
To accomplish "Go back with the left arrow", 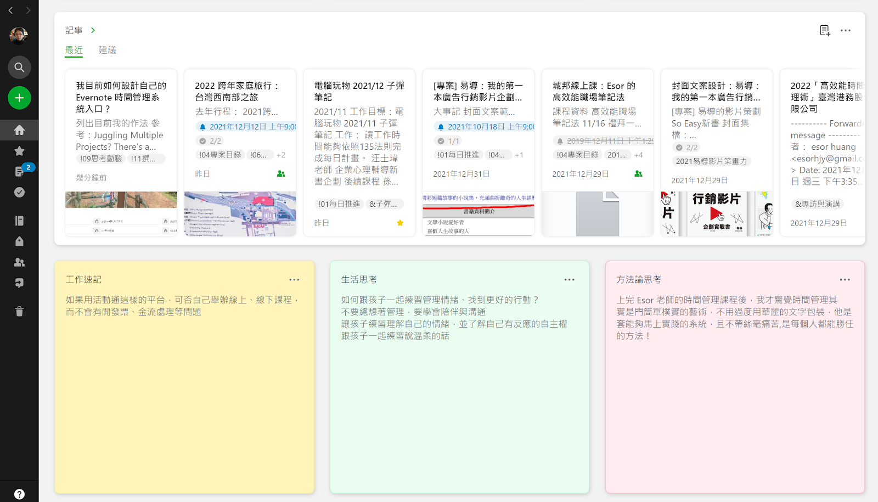I will pos(10,10).
